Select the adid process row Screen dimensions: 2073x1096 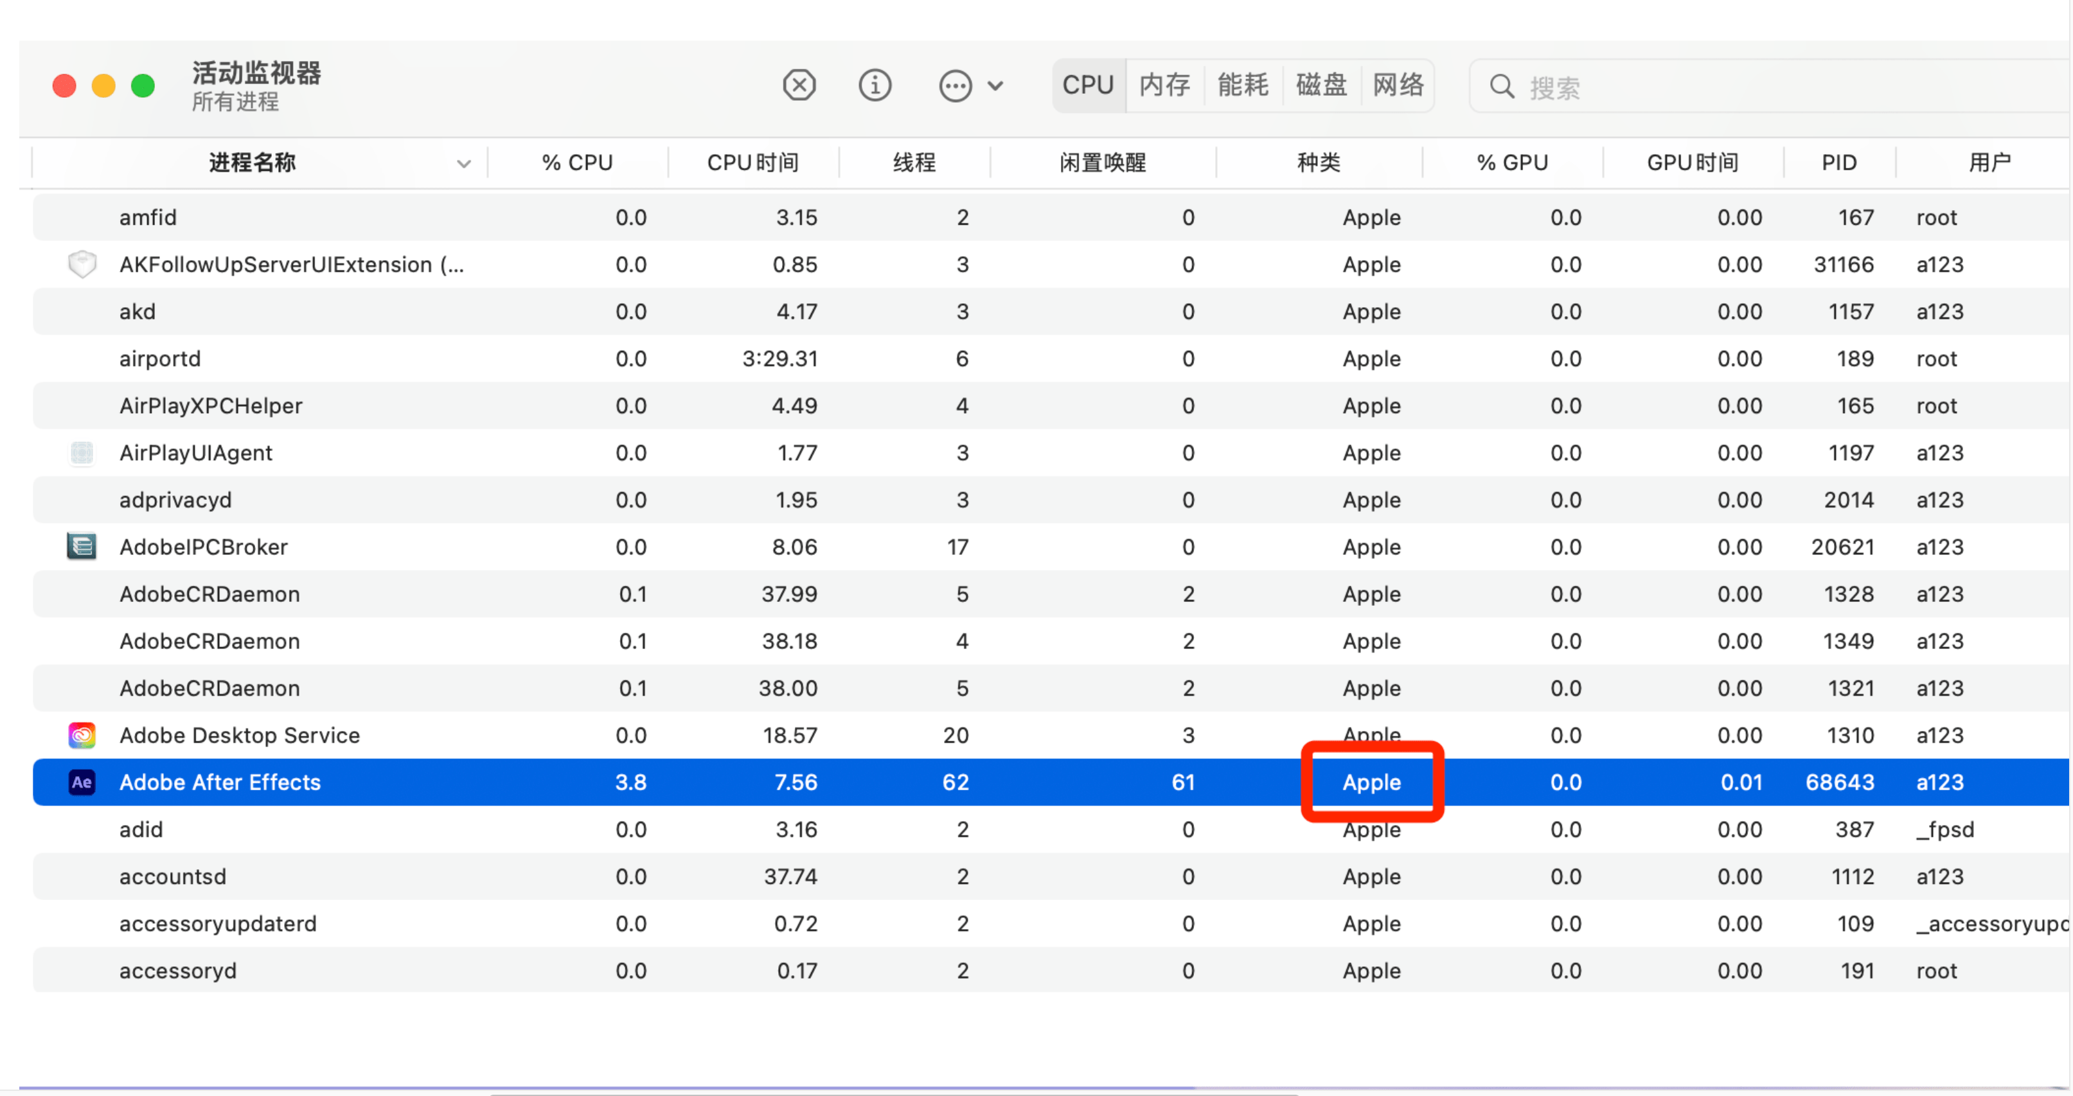coord(1051,829)
